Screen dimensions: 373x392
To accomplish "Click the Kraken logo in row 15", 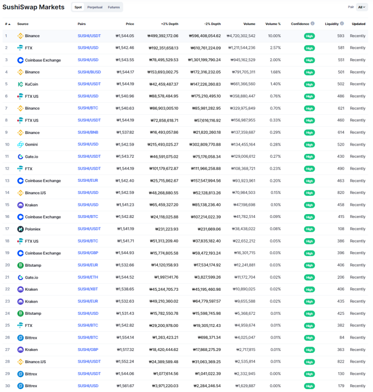I will (20, 205).
